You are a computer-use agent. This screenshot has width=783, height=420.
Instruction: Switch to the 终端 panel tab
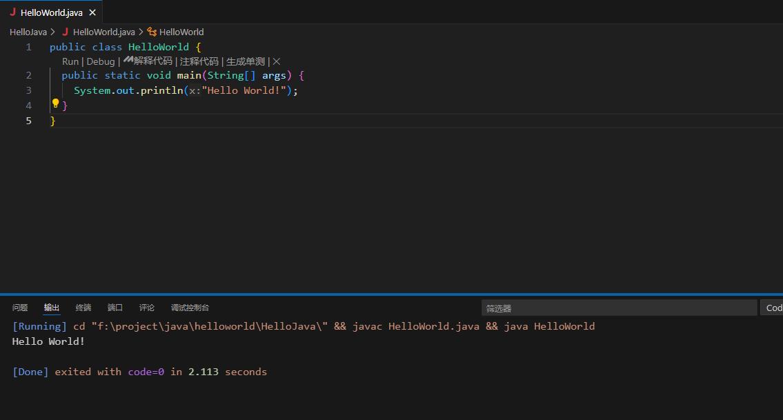pyautogui.click(x=83, y=308)
